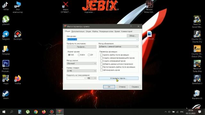This screenshot has height=115, width=205.
Task: Show hidden tray icons
Action: [166, 112]
